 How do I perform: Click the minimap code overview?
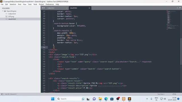tap(173, 20)
